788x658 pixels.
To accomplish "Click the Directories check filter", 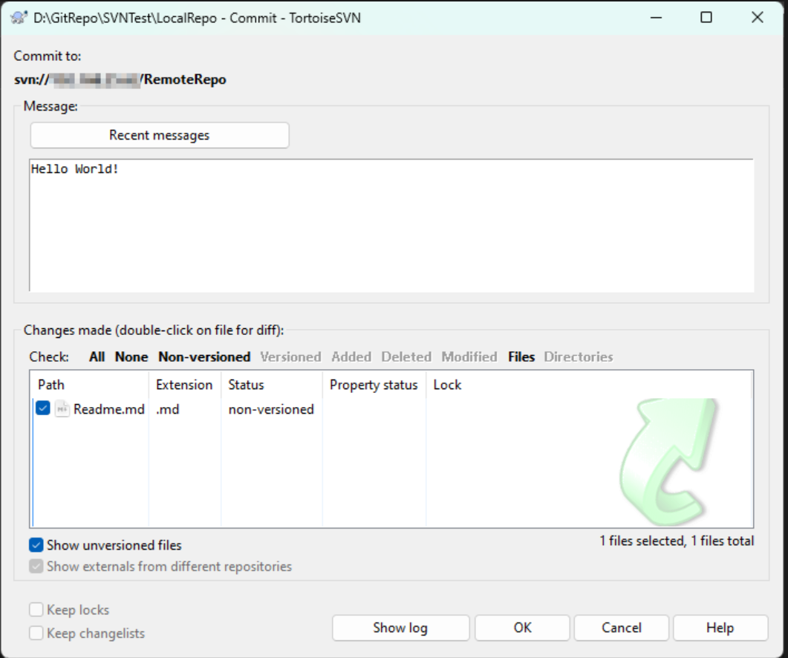I will [579, 357].
